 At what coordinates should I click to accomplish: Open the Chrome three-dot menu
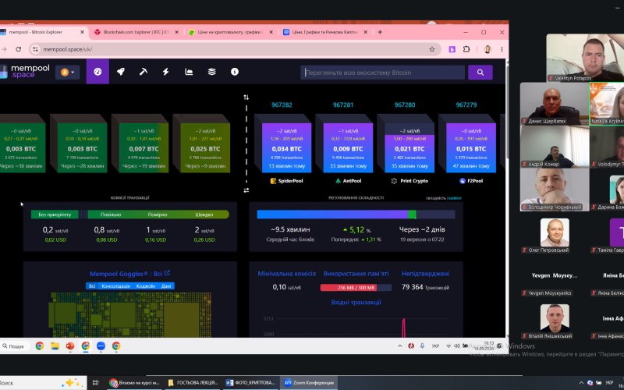(502, 49)
